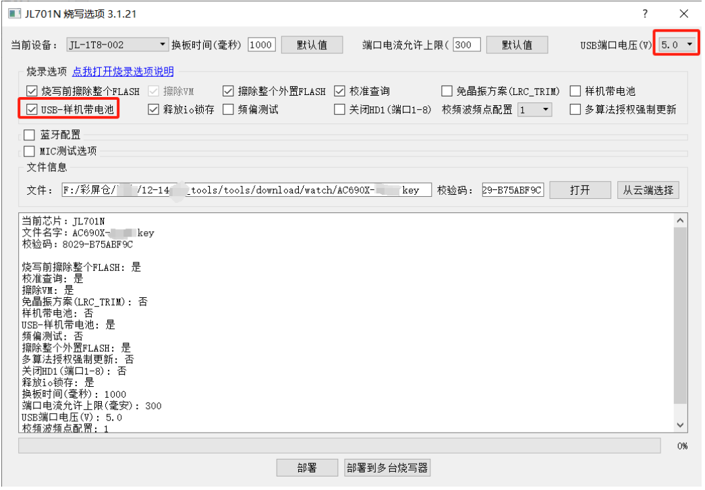Click the 从云端选择 button
The image size is (705, 490).
click(648, 191)
